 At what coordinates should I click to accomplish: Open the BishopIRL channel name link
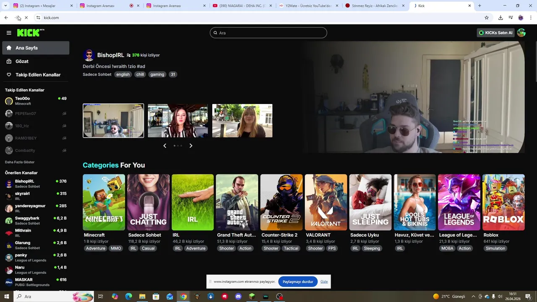coord(111,55)
